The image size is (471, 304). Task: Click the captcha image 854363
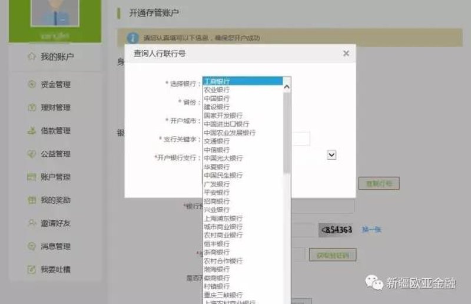point(337,230)
